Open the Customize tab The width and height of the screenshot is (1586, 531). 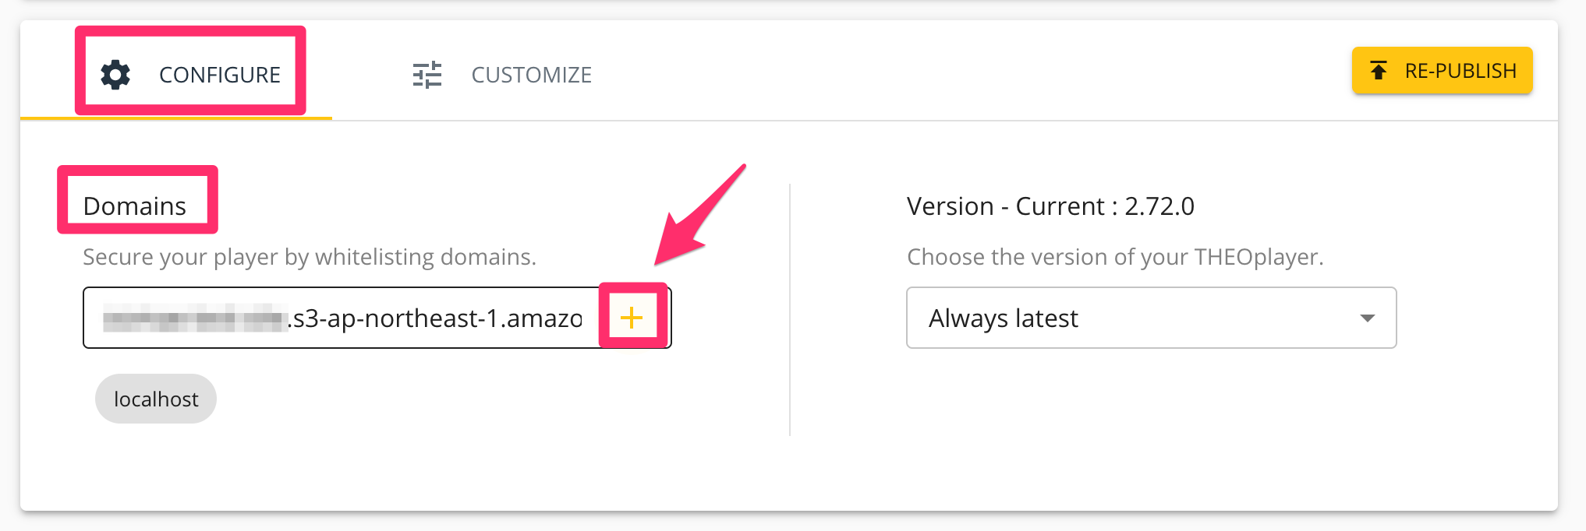pyautogui.click(x=531, y=75)
